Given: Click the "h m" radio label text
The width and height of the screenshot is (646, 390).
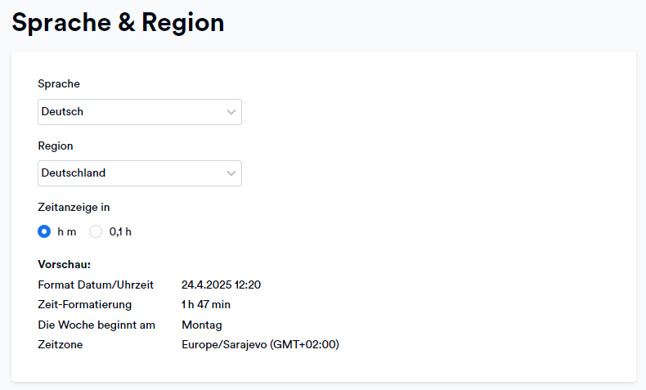Looking at the screenshot, I should (x=67, y=232).
